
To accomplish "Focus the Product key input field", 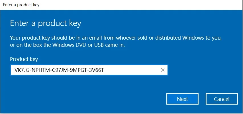I will pyautogui.click(x=85, y=70).
